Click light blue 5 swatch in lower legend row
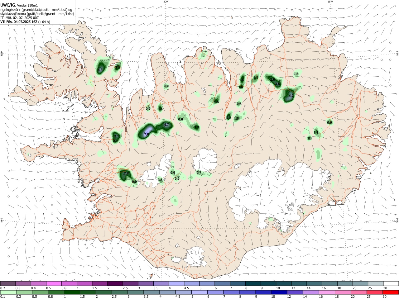 (199, 292)
